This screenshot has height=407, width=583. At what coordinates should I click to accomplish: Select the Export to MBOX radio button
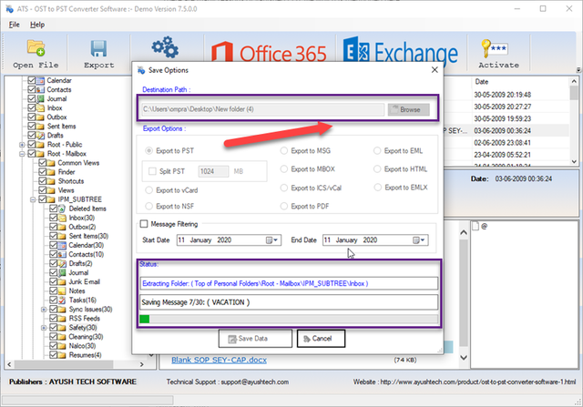284,168
